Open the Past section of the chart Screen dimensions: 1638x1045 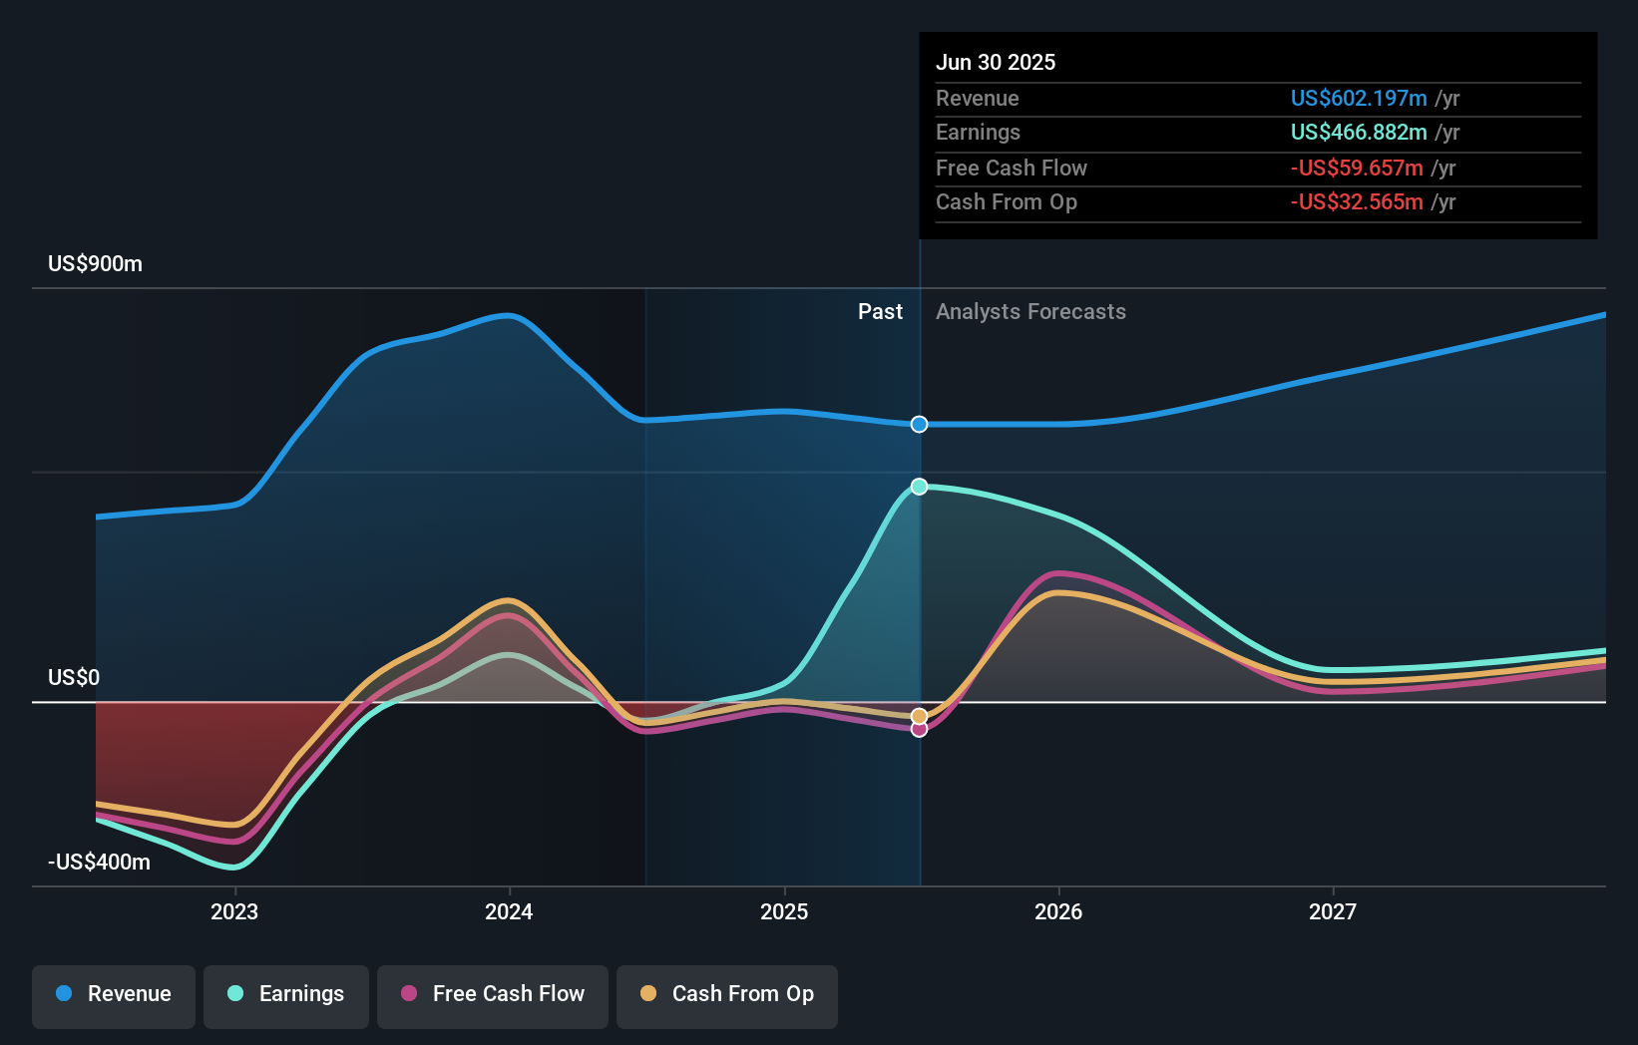click(x=880, y=311)
